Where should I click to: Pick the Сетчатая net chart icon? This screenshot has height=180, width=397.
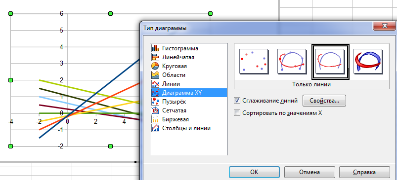click(x=155, y=110)
